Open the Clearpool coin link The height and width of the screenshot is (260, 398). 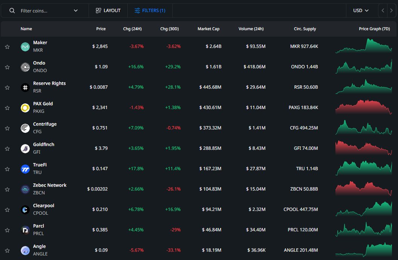tap(44, 205)
